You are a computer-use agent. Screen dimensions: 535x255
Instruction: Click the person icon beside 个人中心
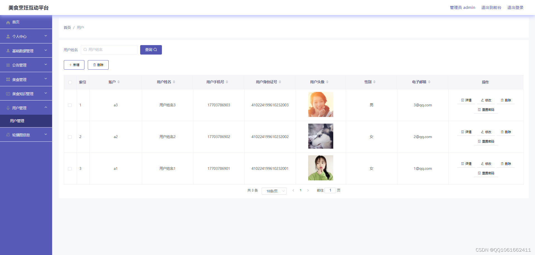pos(8,36)
